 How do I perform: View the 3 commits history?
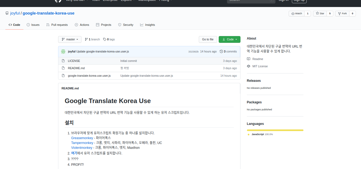(x=228, y=51)
